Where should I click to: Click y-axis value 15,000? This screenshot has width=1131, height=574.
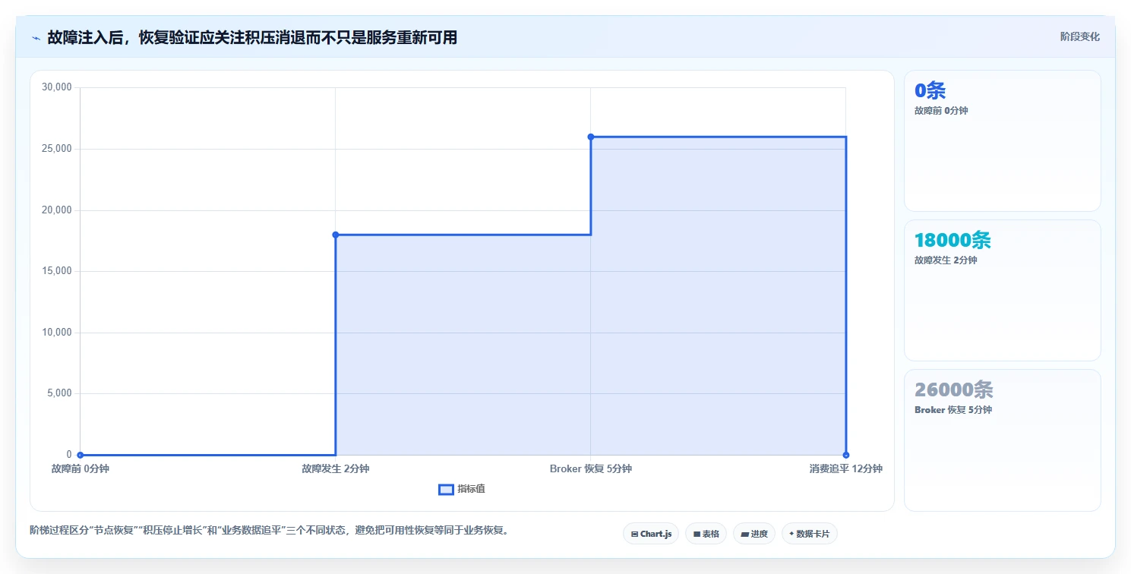(56, 271)
